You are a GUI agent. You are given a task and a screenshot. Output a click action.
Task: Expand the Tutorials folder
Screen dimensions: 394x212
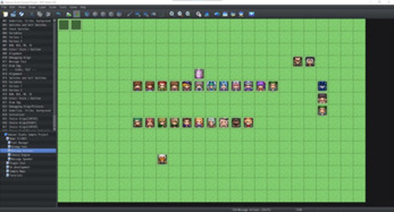click(4, 176)
